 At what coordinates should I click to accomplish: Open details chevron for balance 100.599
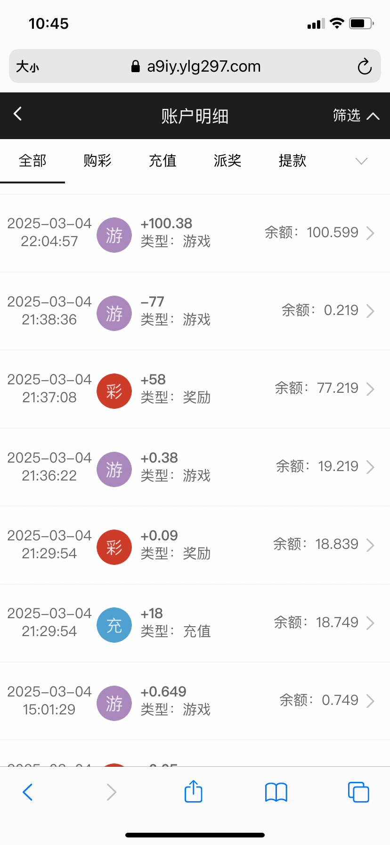click(x=370, y=233)
